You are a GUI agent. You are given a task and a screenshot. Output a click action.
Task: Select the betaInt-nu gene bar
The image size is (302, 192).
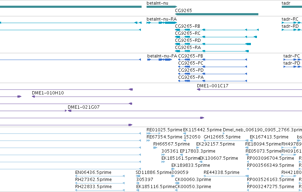click(162, 7)
